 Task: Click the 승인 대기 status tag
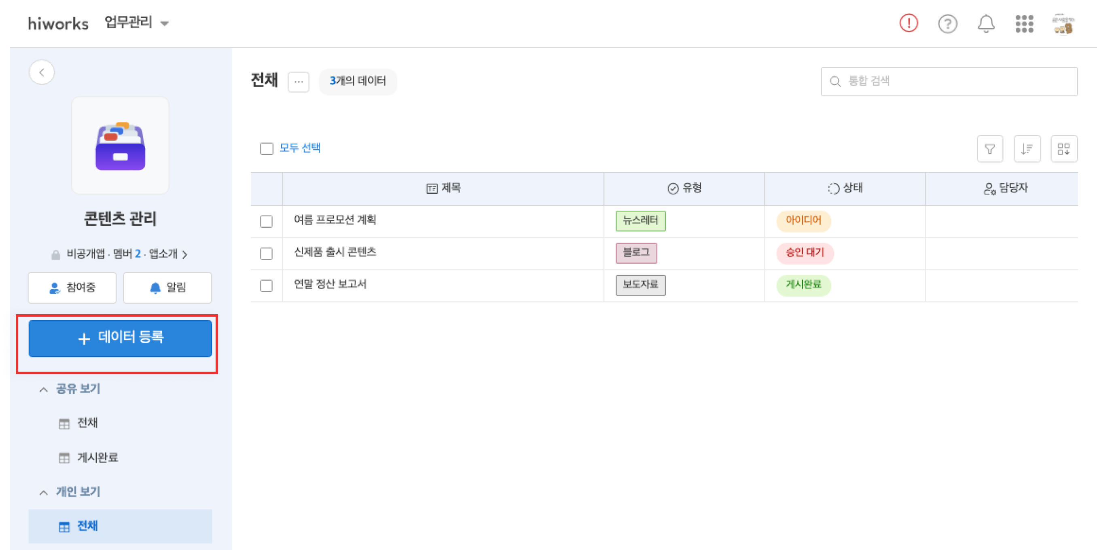(x=805, y=253)
